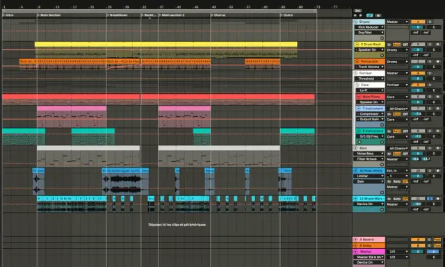
Task: Set 2 Drum Rack monitor to Off
Action: (x=405, y=44)
